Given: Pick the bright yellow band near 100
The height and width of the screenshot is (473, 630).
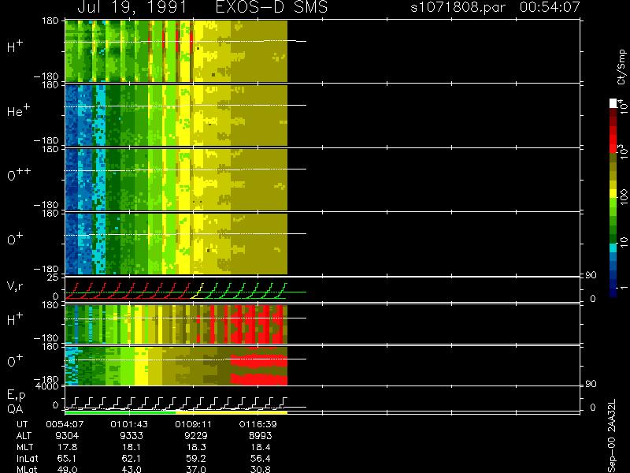Looking at the screenshot, I should pos(613,193).
